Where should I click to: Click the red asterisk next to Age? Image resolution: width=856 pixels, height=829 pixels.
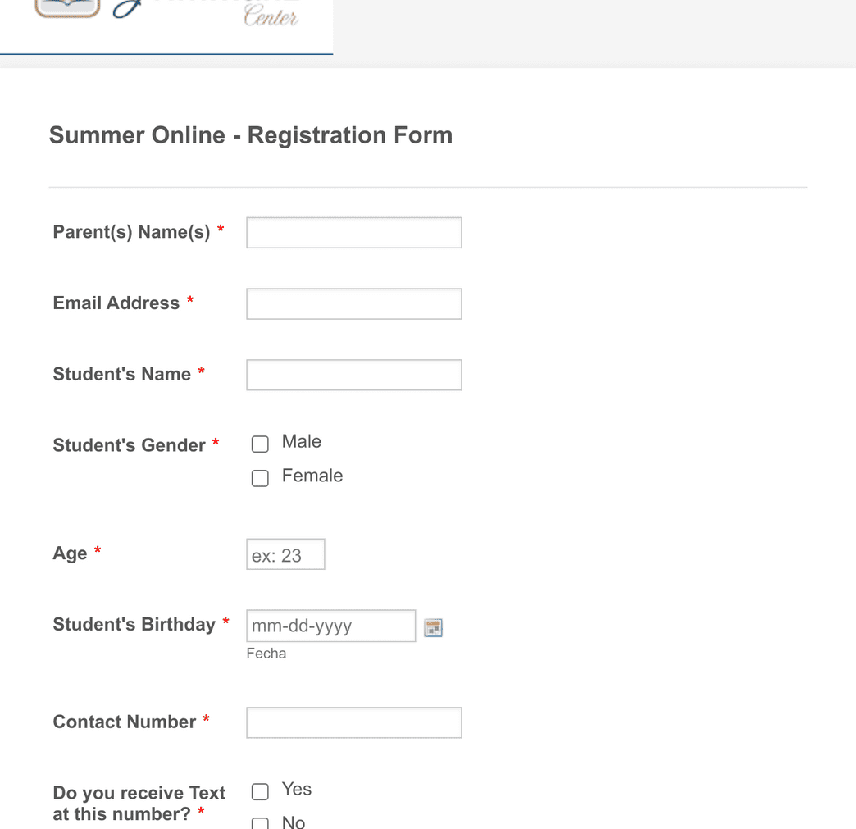[x=98, y=549]
